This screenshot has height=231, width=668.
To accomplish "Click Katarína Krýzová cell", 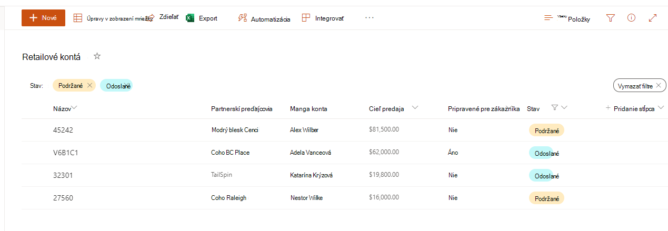I will point(311,175).
